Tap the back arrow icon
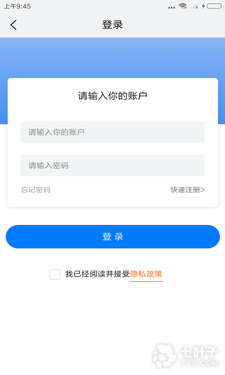225x375 pixels. [x=14, y=25]
